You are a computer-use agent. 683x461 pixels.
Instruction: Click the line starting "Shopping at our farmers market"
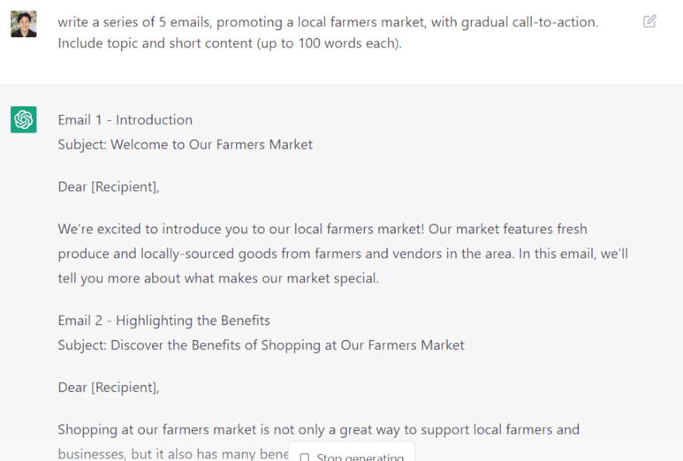coord(318,429)
